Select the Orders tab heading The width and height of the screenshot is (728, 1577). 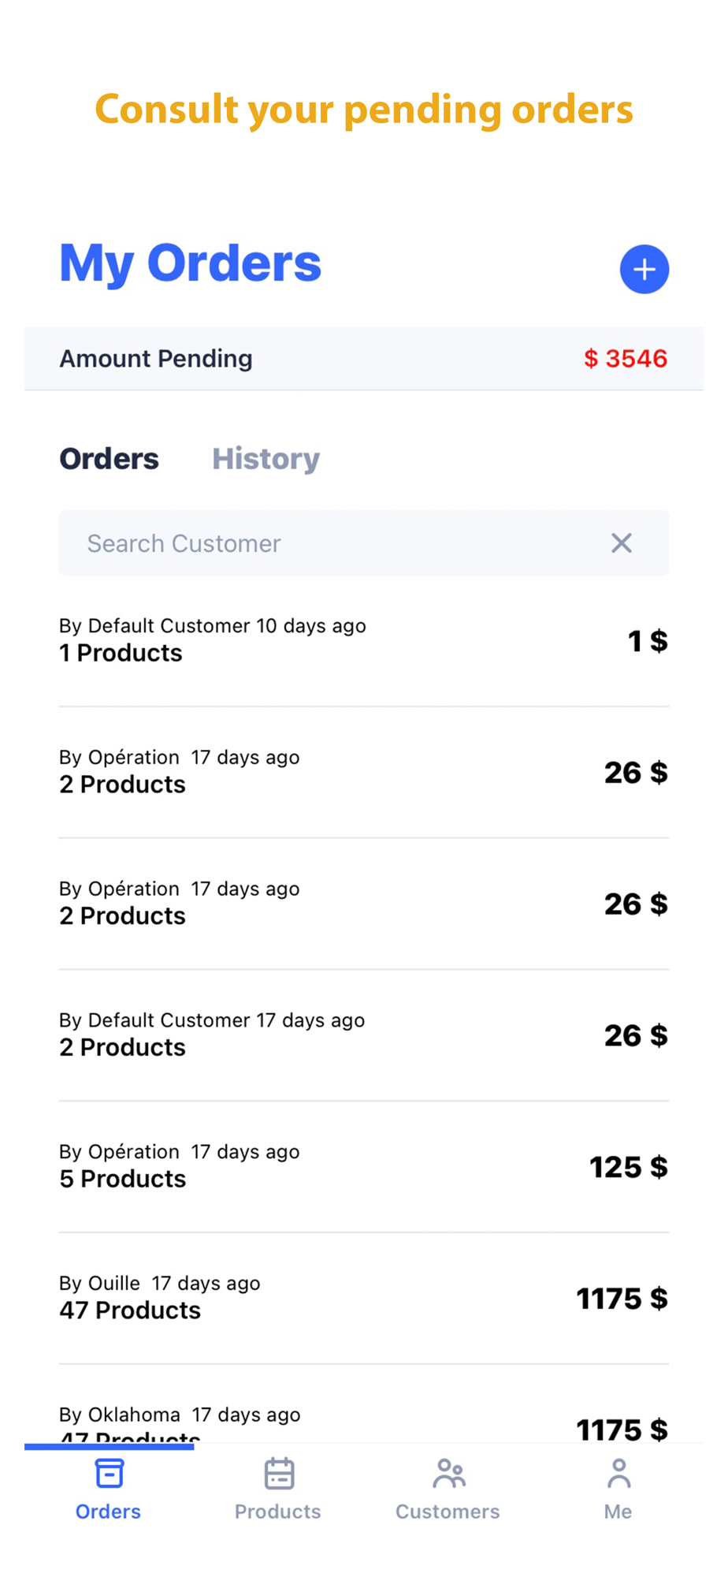point(110,459)
